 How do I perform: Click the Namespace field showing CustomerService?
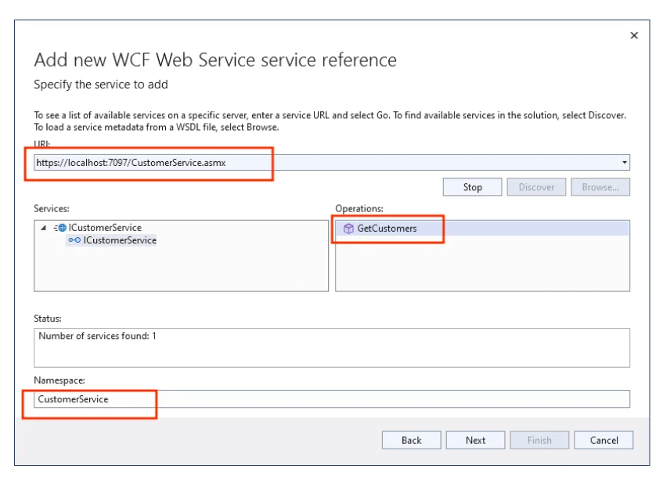click(235, 398)
